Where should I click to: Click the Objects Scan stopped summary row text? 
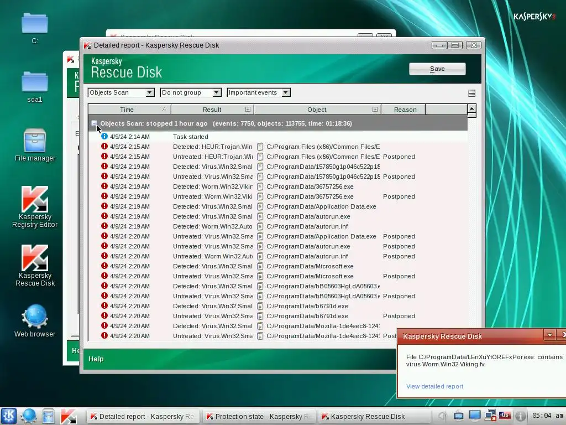226,123
